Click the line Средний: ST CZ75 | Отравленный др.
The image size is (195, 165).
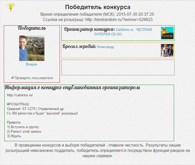(36, 109)
